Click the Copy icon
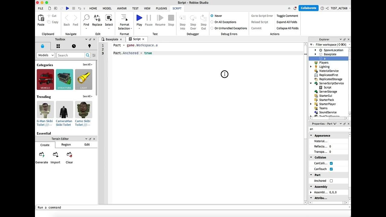The width and height of the screenshot is (386, 217). [x=49, y=22]
